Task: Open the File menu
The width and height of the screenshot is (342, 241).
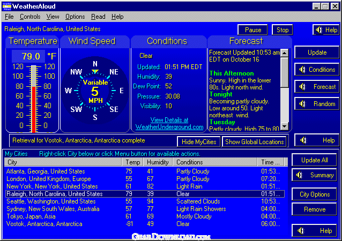Action: (x=9, y=17)
